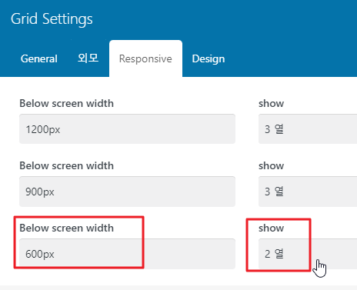Viewport: 357px width, 290px height.
Task: Click the Grid Settings title
Action: (x=52, y=19)
